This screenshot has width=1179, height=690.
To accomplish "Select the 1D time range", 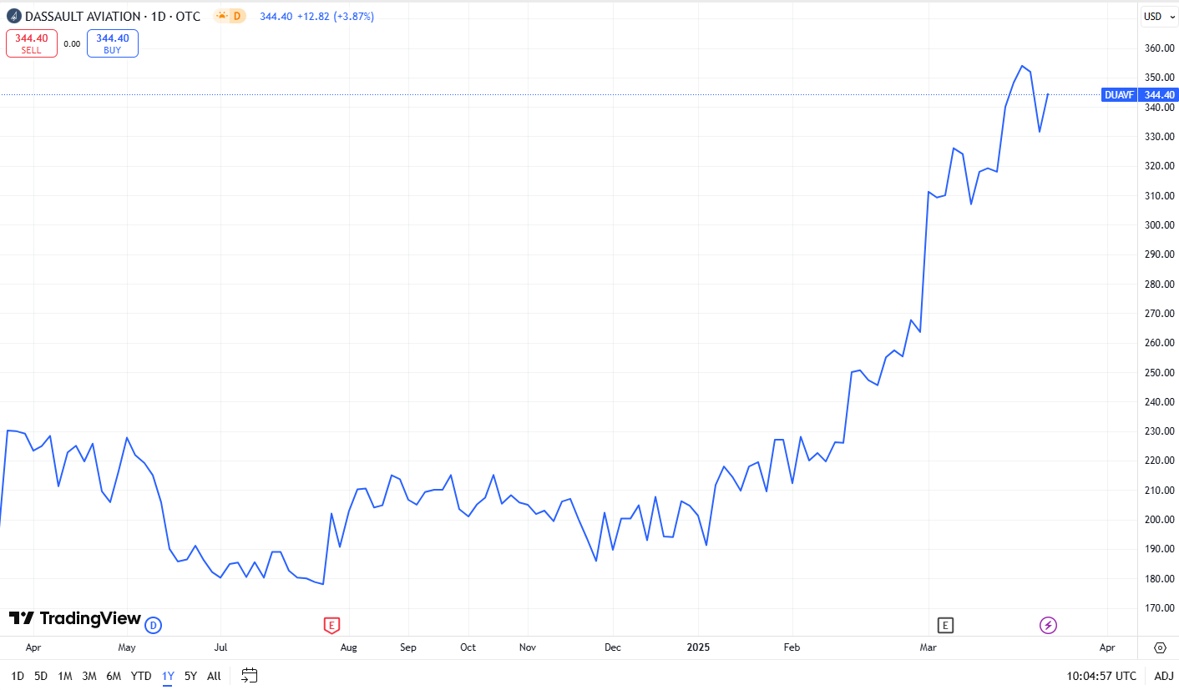I will tap(18, 676).
